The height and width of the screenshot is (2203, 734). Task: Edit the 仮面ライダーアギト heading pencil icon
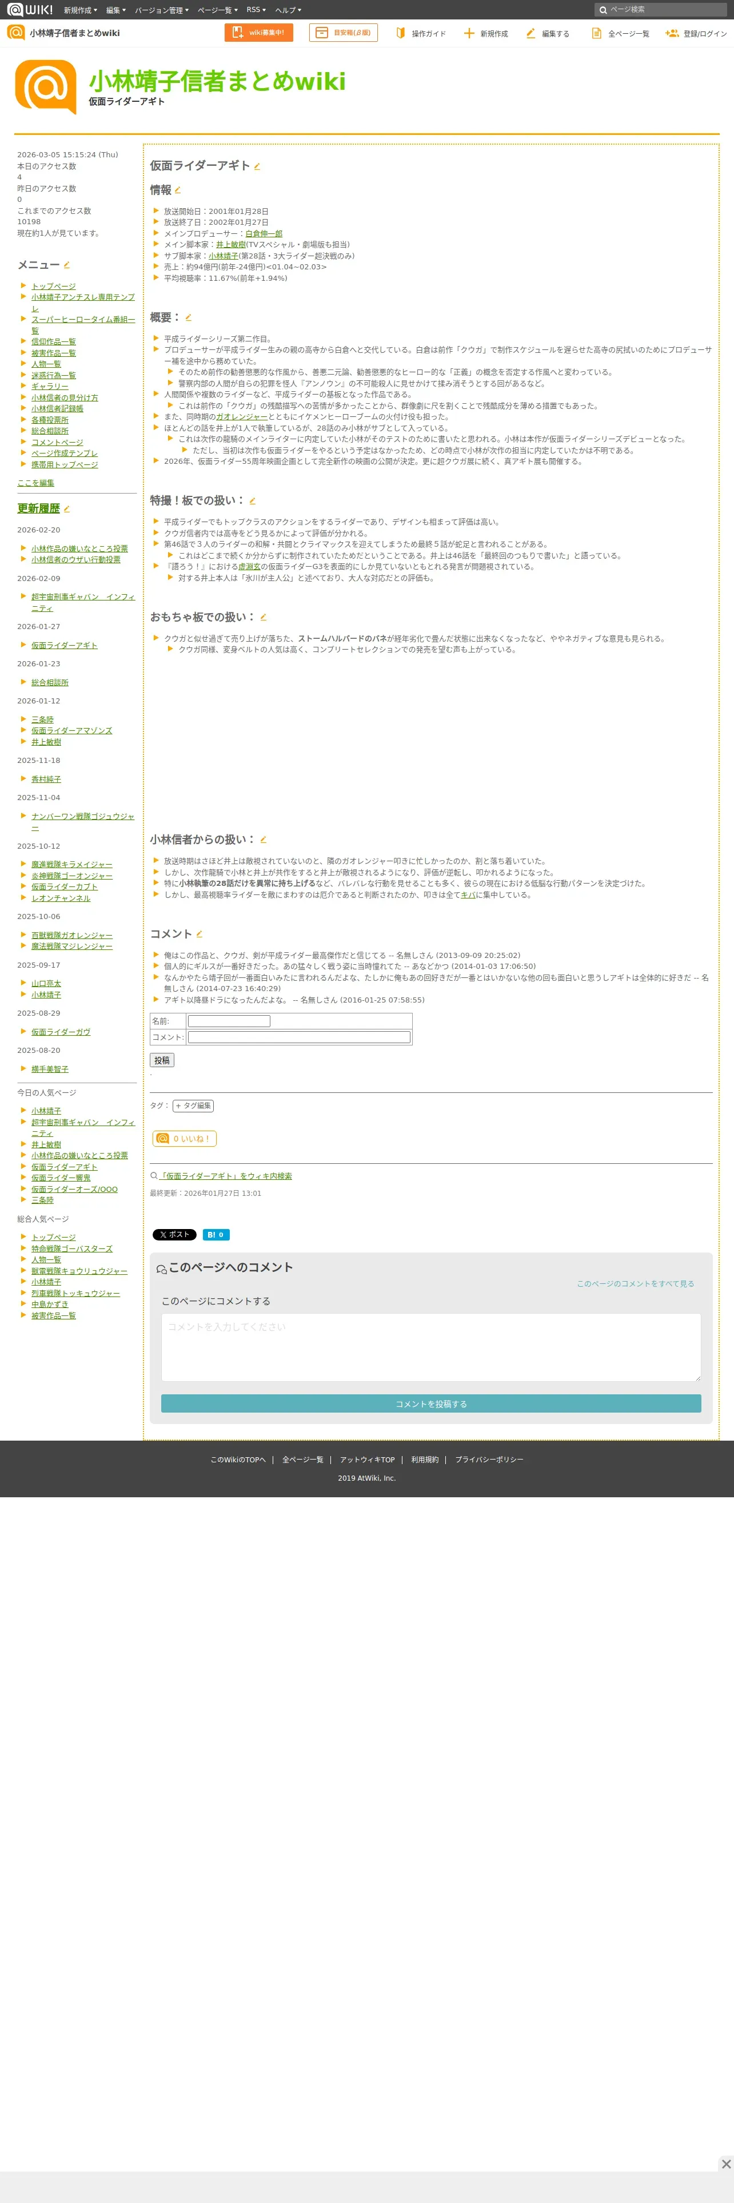[257, 167]
